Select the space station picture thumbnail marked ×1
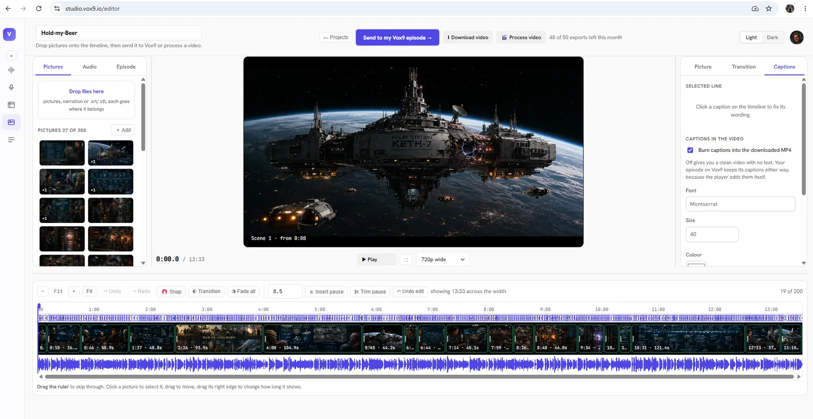Viewport: 813px width, 419px height. point(110,153)
